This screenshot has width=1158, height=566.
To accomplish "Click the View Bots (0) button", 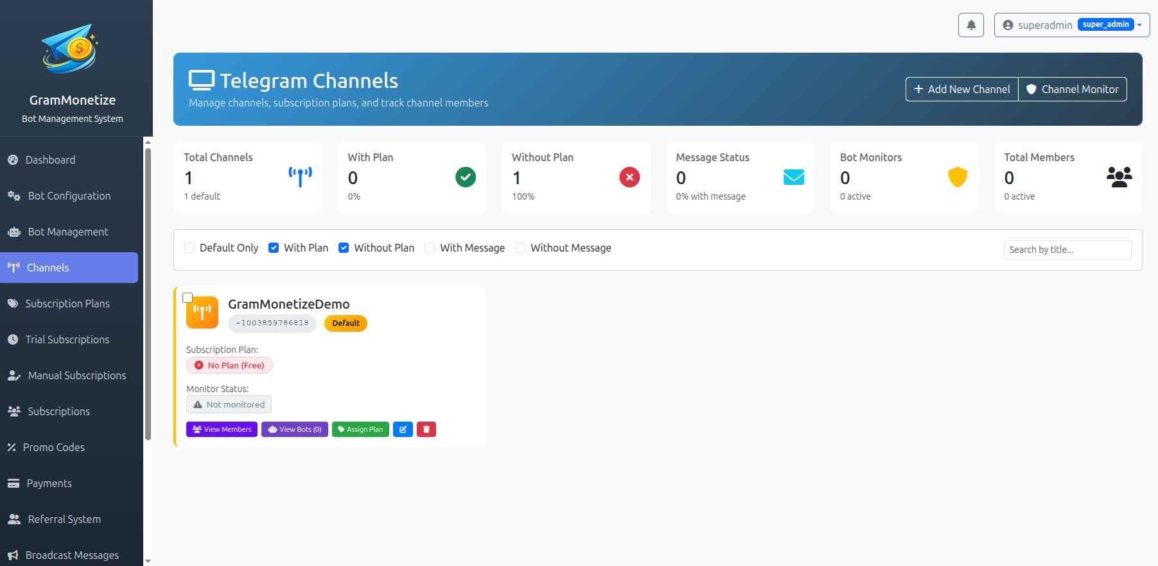I will pos(295,429).
